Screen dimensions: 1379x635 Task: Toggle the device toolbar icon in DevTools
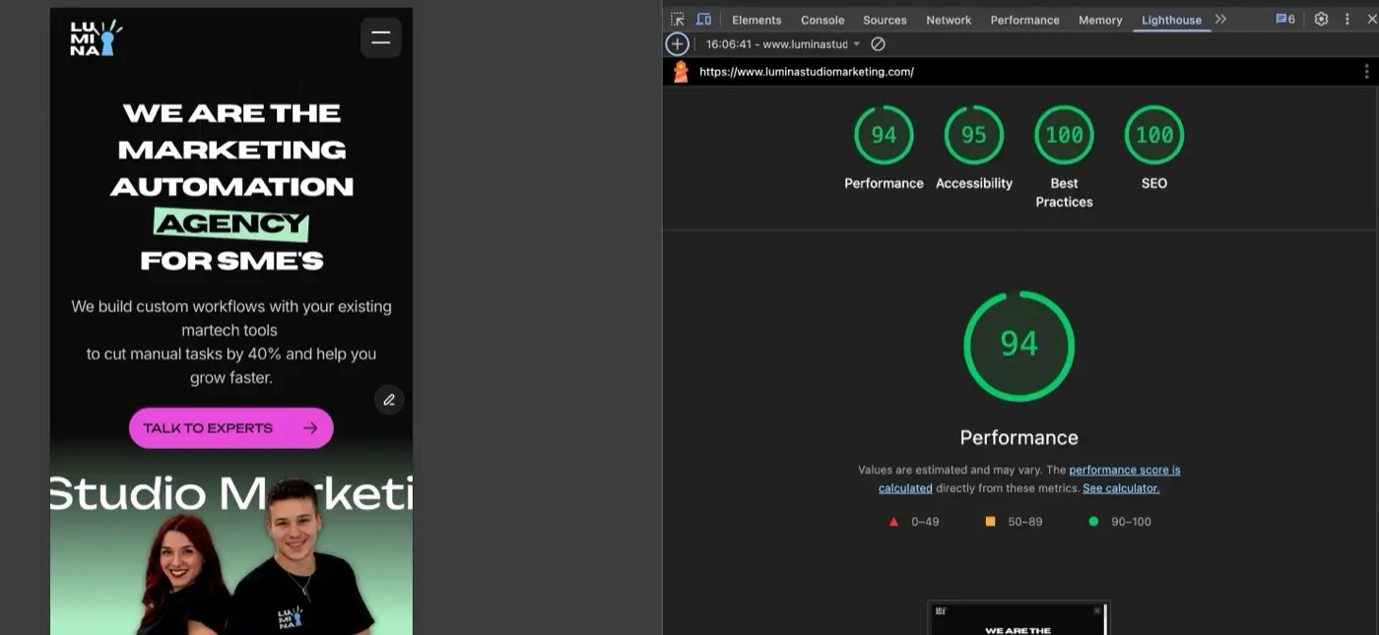(703, 20)
